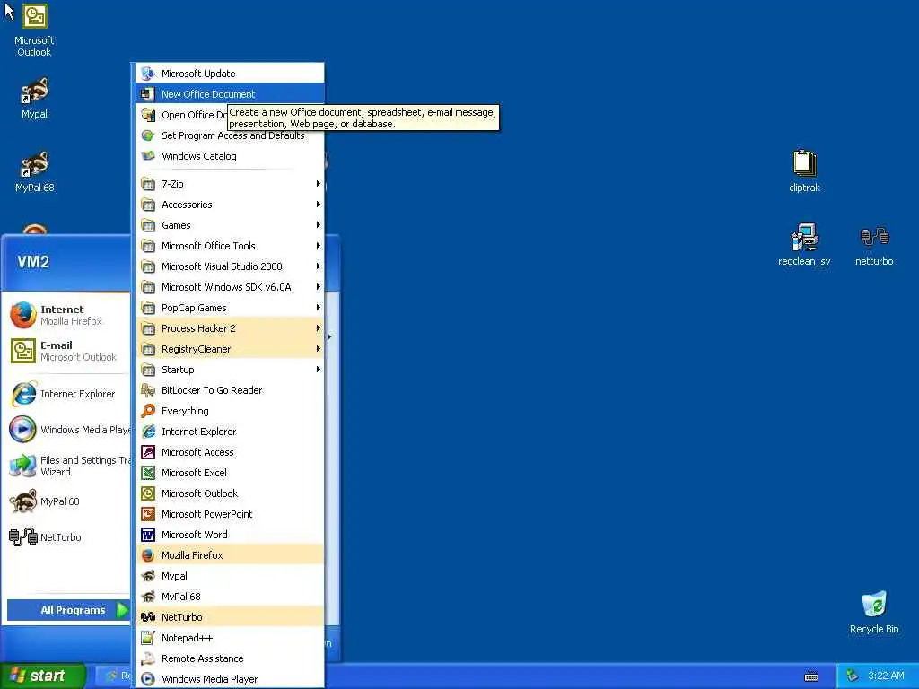
Task: Click the Open Office Document icon
Action: click(148, 115)
